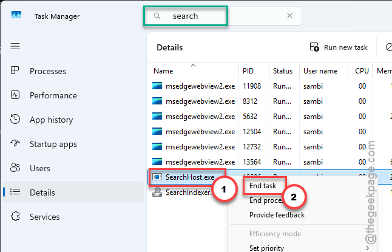Click the SearchIndexer process icon
Viewport: 392px width, 252px height.
click(157, 192)
